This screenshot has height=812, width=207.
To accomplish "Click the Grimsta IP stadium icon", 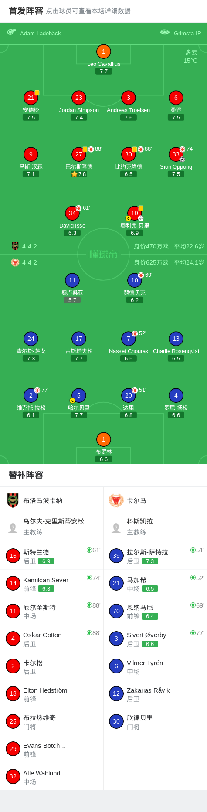I will coord(165,32).
